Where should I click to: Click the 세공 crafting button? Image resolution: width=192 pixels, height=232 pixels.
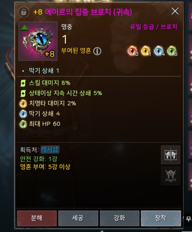coord(78,218)
